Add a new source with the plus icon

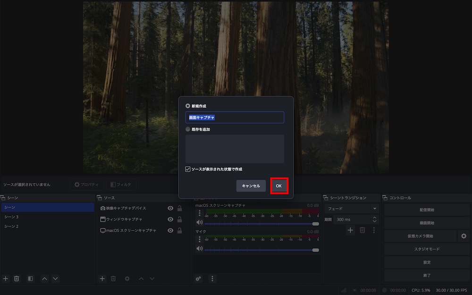click(102, 279)
